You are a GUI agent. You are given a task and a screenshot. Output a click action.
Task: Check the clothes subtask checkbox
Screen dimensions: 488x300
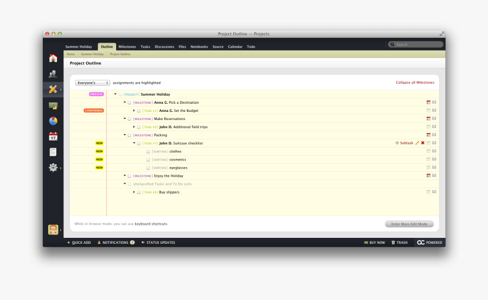click(148, 152)
